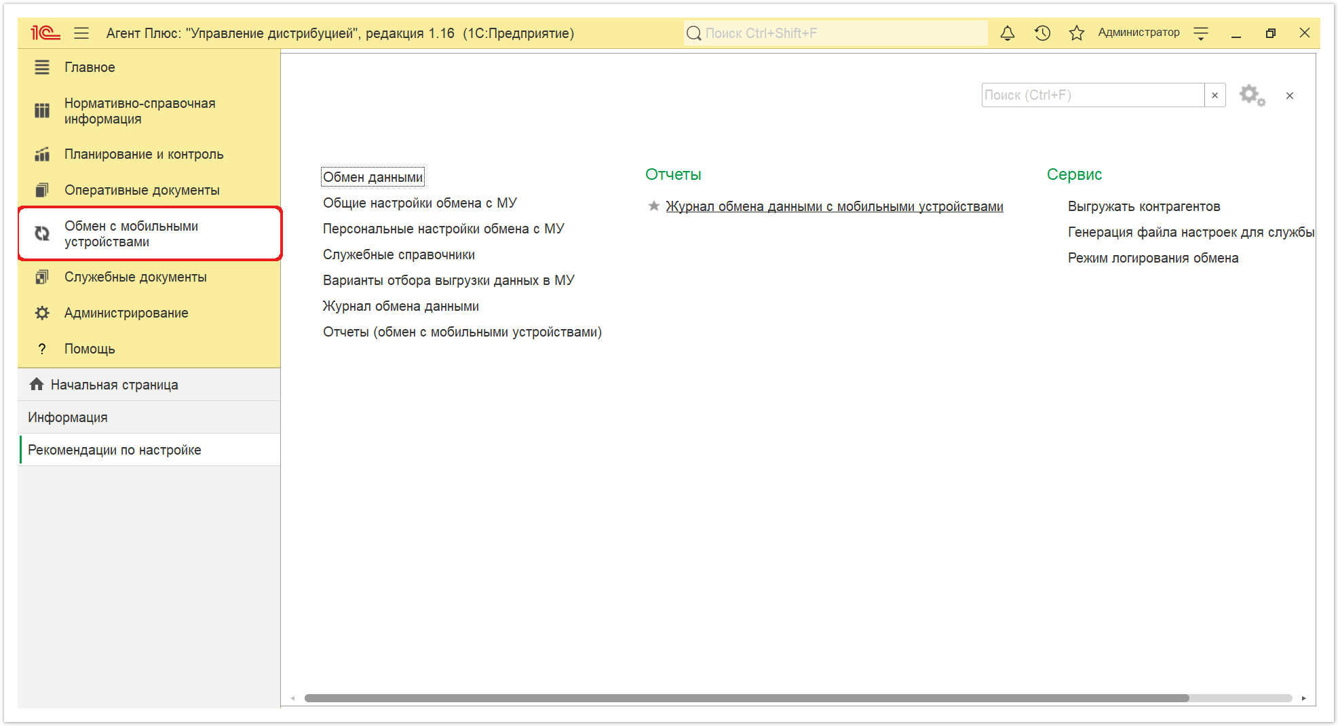Click the Служебные документы icon
The image size is (1338, 726).
click(42, 277)
